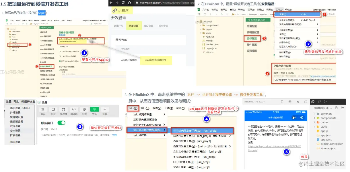This screenshot has width=350, height=172.
Task: Select the 安全中心 tab
Action: tap(164, 26)
